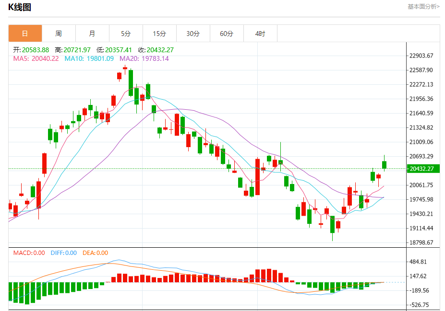445x311 pixels.
Task: Click the MACD:0.00 indicator label
Action: (x=29, y=253)
